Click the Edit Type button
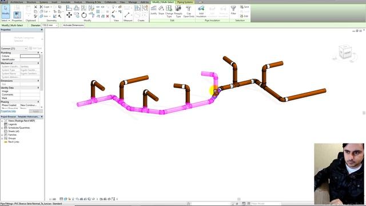Viewport: 366px width, 206px height. tap(35, 48)
